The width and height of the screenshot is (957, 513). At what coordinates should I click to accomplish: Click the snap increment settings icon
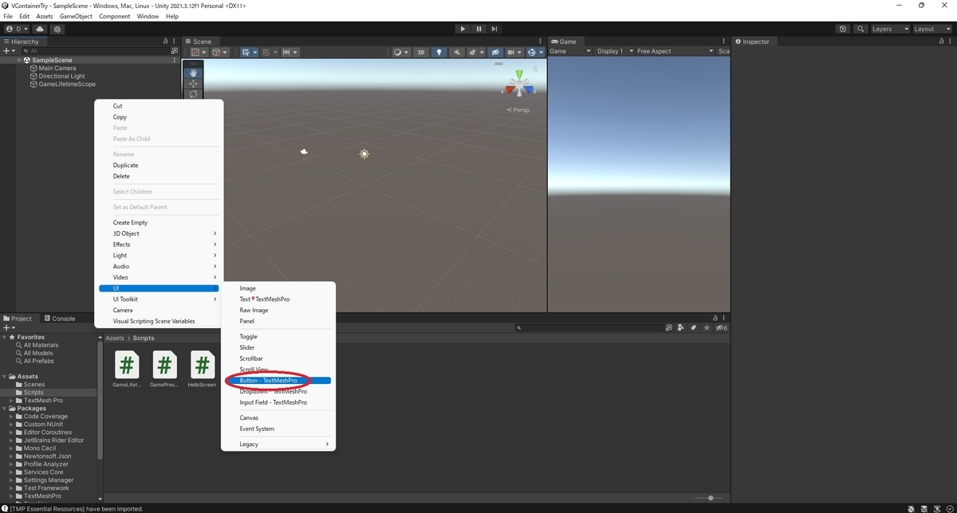coord(289,53)
